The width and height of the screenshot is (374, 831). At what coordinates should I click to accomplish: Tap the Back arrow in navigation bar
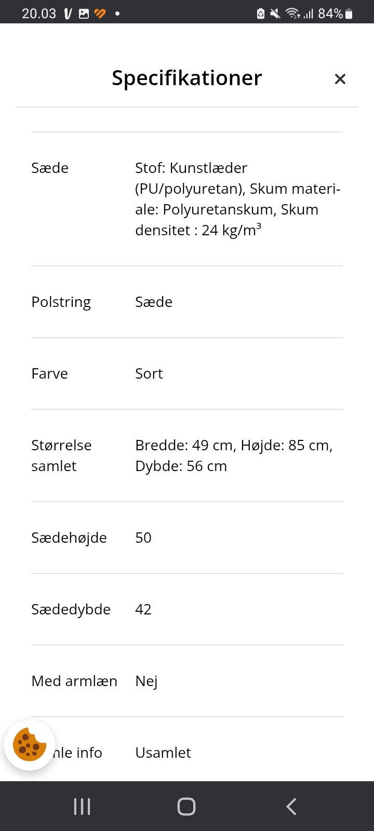click(291, 806)
